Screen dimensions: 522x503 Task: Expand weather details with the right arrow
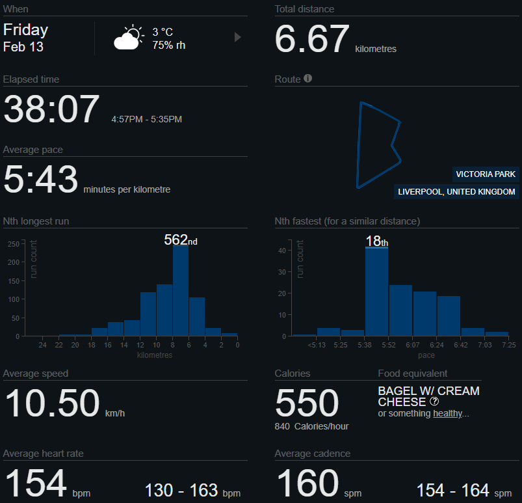pos(238,37)
